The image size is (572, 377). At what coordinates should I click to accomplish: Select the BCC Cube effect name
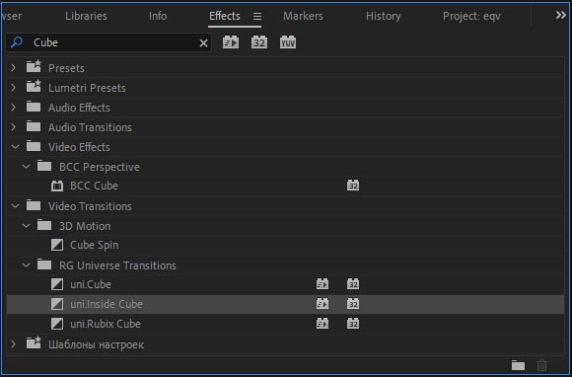(x=94, y=186)
